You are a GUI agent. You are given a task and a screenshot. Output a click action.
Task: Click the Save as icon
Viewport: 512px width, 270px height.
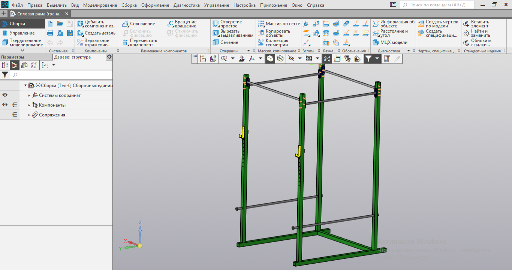click(x=70, y=33)
